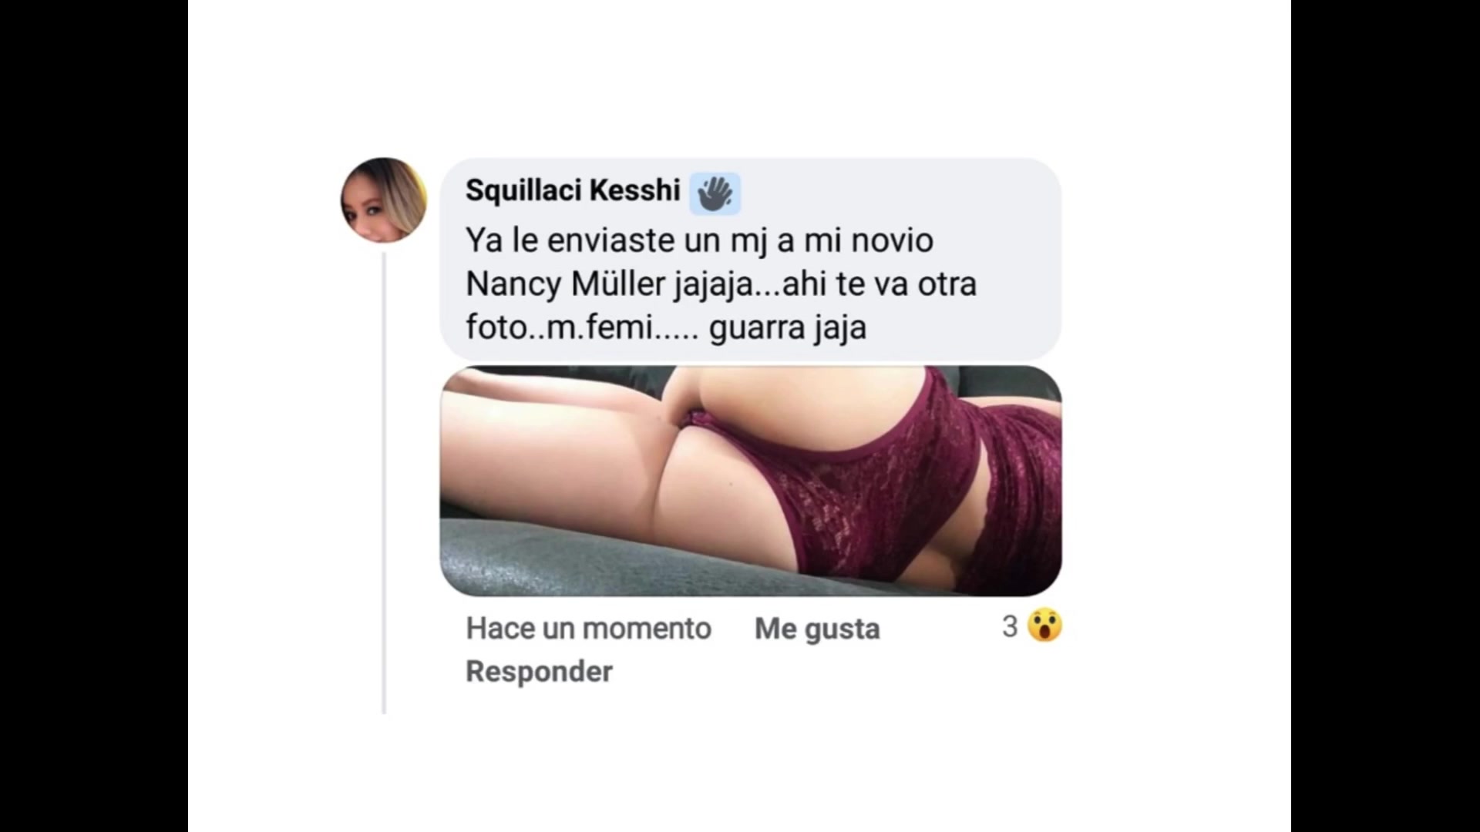This screenshot has height=832, width=1480.
Task: Open the reaction count of 3
Action: pos(1010,626)
